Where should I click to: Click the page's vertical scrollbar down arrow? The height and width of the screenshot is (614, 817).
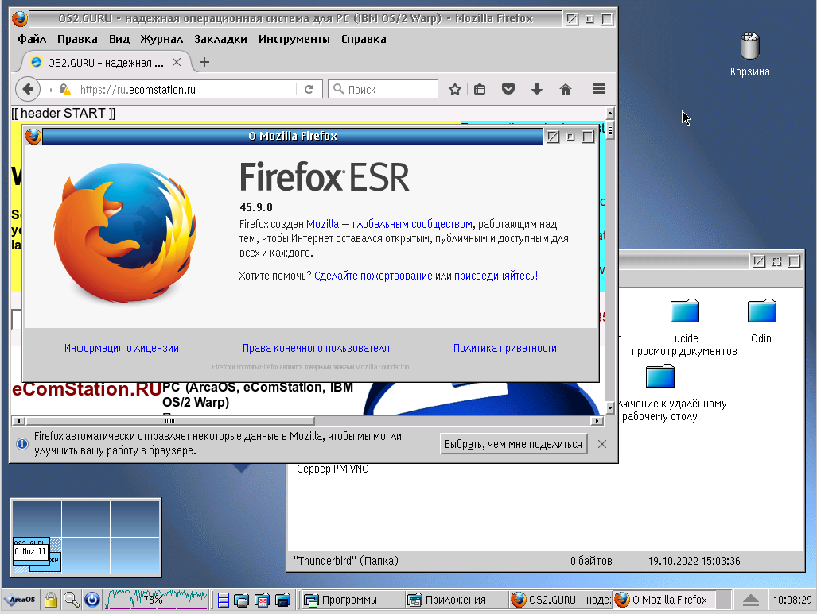click(609, 408)
